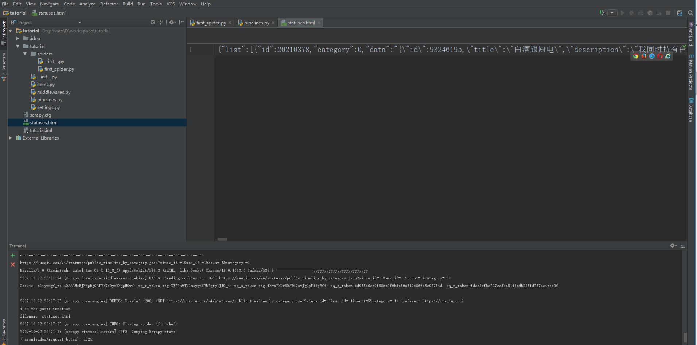The height and width of the screenshot is (345, 697).
Task: Collapse the tutorial project root
Action: coord(11,31)
